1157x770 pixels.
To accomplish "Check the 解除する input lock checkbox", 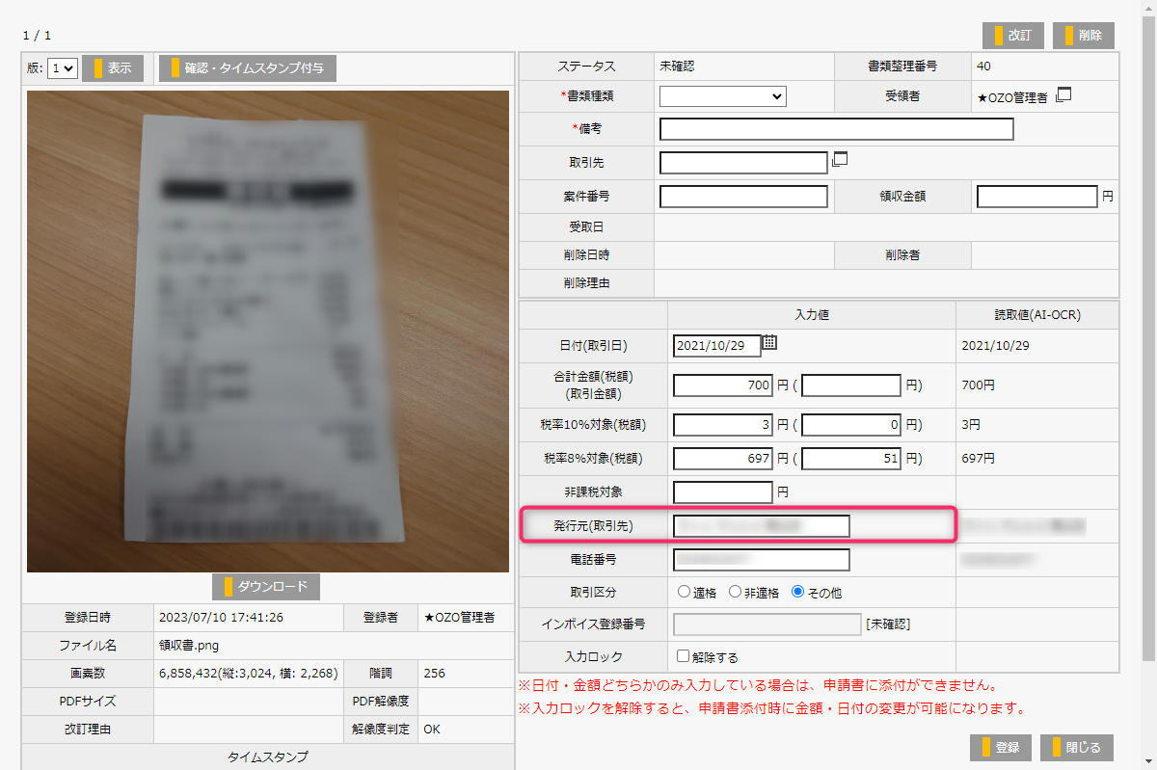I will coord(684,656).
